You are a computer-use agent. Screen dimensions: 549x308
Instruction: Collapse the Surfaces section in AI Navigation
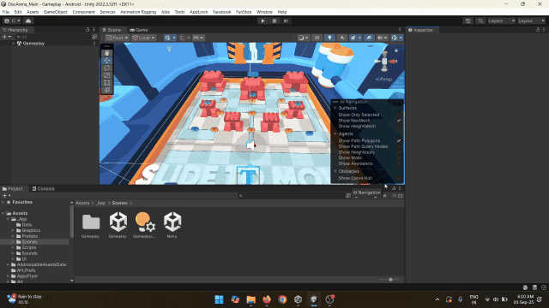click(335, 109)
